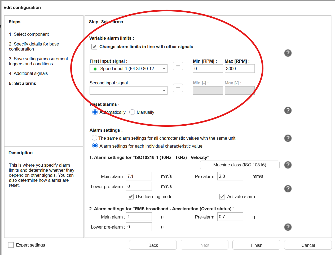Image resolution: width=335 pixels, height=255 pixels.
Task: Open help beside Alarm settings options
Action: (288, 138)
